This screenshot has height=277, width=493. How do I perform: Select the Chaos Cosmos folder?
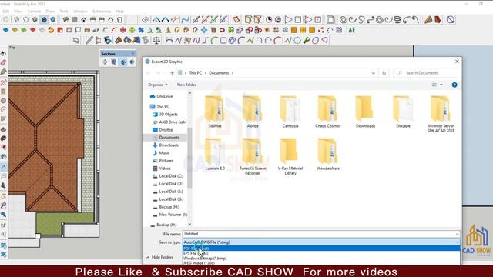328,112
